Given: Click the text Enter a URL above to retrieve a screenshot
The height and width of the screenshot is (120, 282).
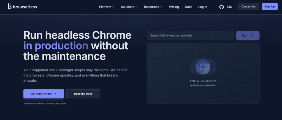Looking at the screenshot, I should click(203, 83).
